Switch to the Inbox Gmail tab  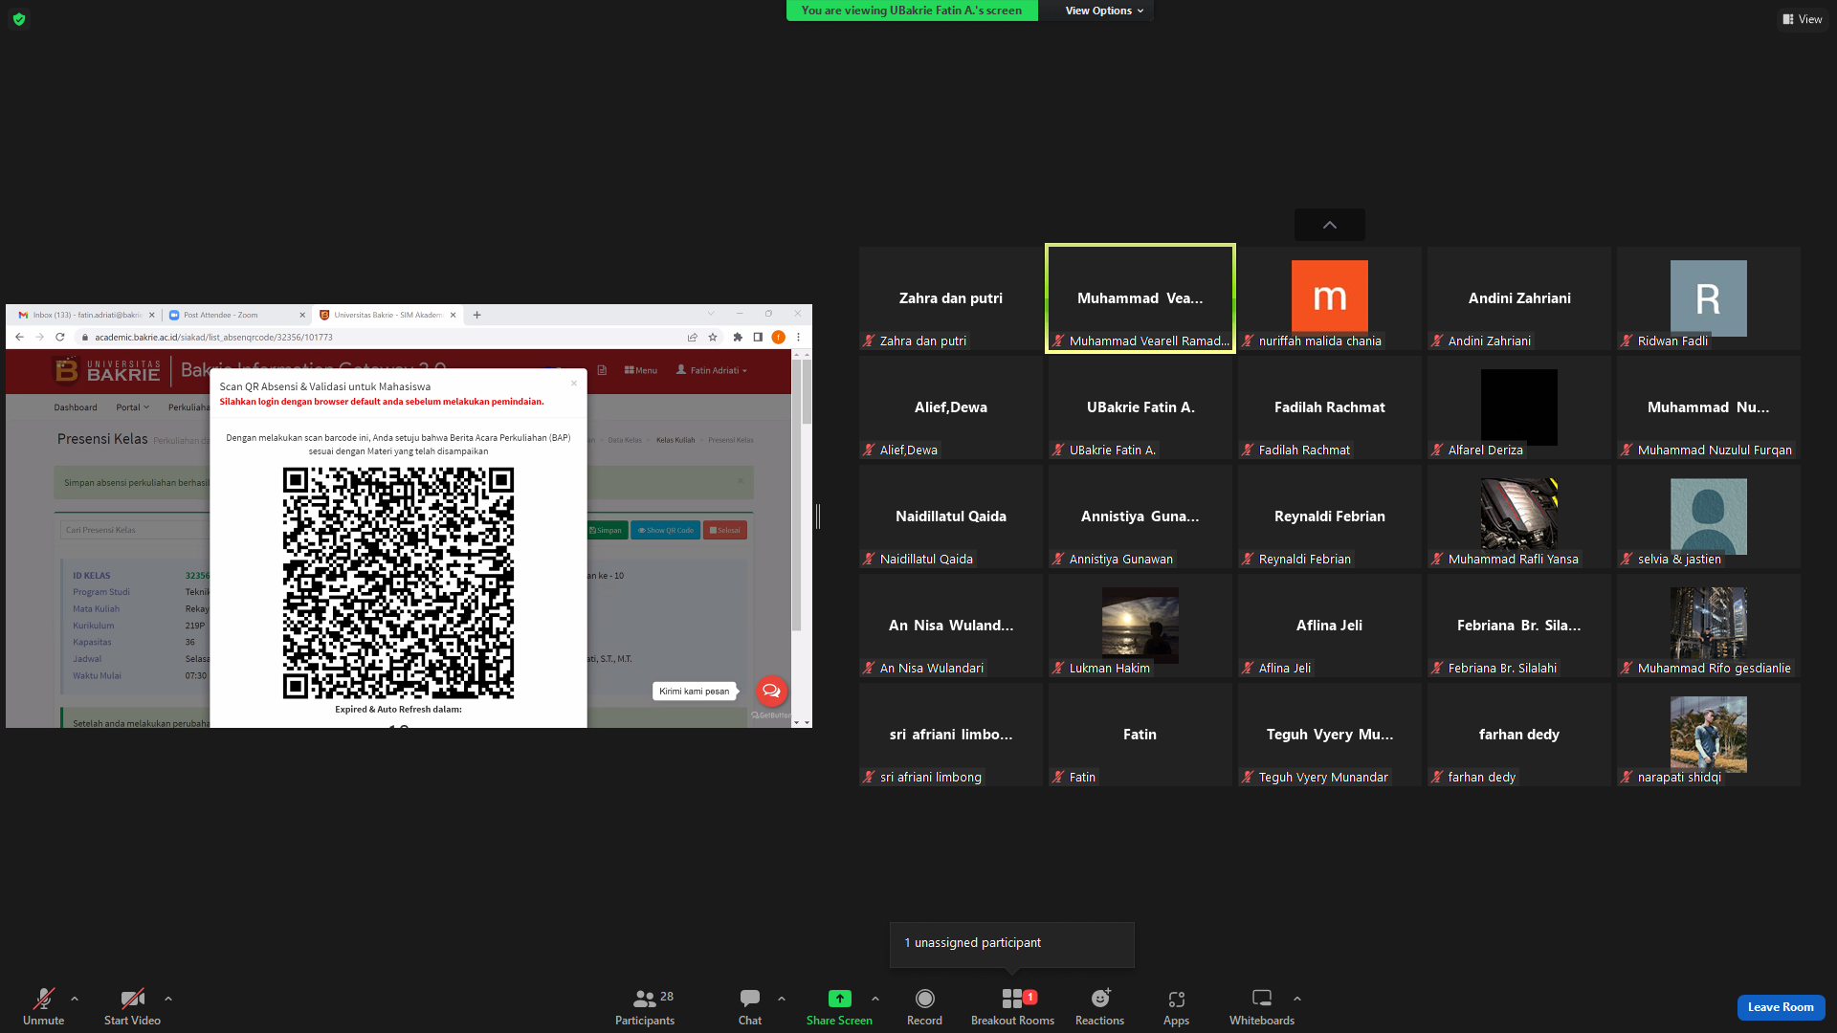point(86,315)
